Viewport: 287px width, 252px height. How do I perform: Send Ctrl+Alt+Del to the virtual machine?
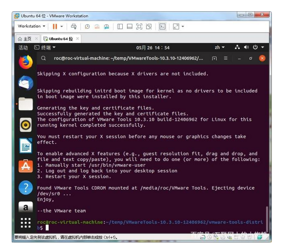point(74,26)
